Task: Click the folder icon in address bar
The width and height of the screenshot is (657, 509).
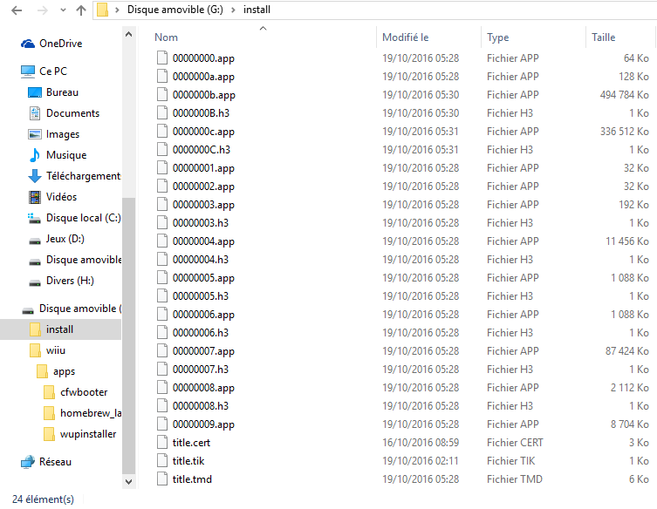Action: [x=103, y=10]
